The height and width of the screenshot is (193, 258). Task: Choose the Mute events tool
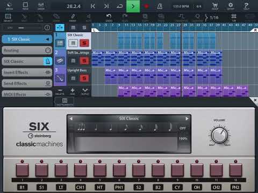pyautogui.click(x=89, y=18)
